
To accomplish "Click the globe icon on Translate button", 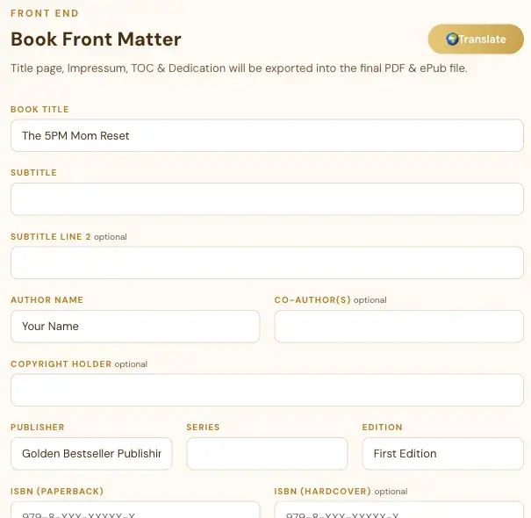I will pyautogui.click(x=452, y=39).
